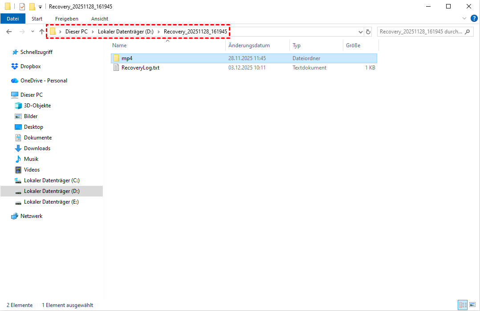The image size is (480, 311).
Task: Sort by the Änderungsdatum column header
Action: (249, 45)
